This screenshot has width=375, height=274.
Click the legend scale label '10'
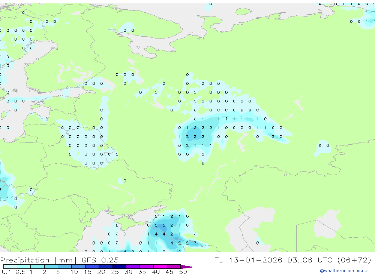74,272
